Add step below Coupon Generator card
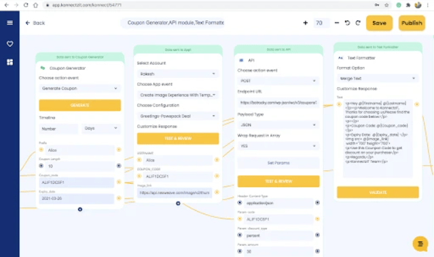This screenshot has height=257, width=434. tap(80, 210)
